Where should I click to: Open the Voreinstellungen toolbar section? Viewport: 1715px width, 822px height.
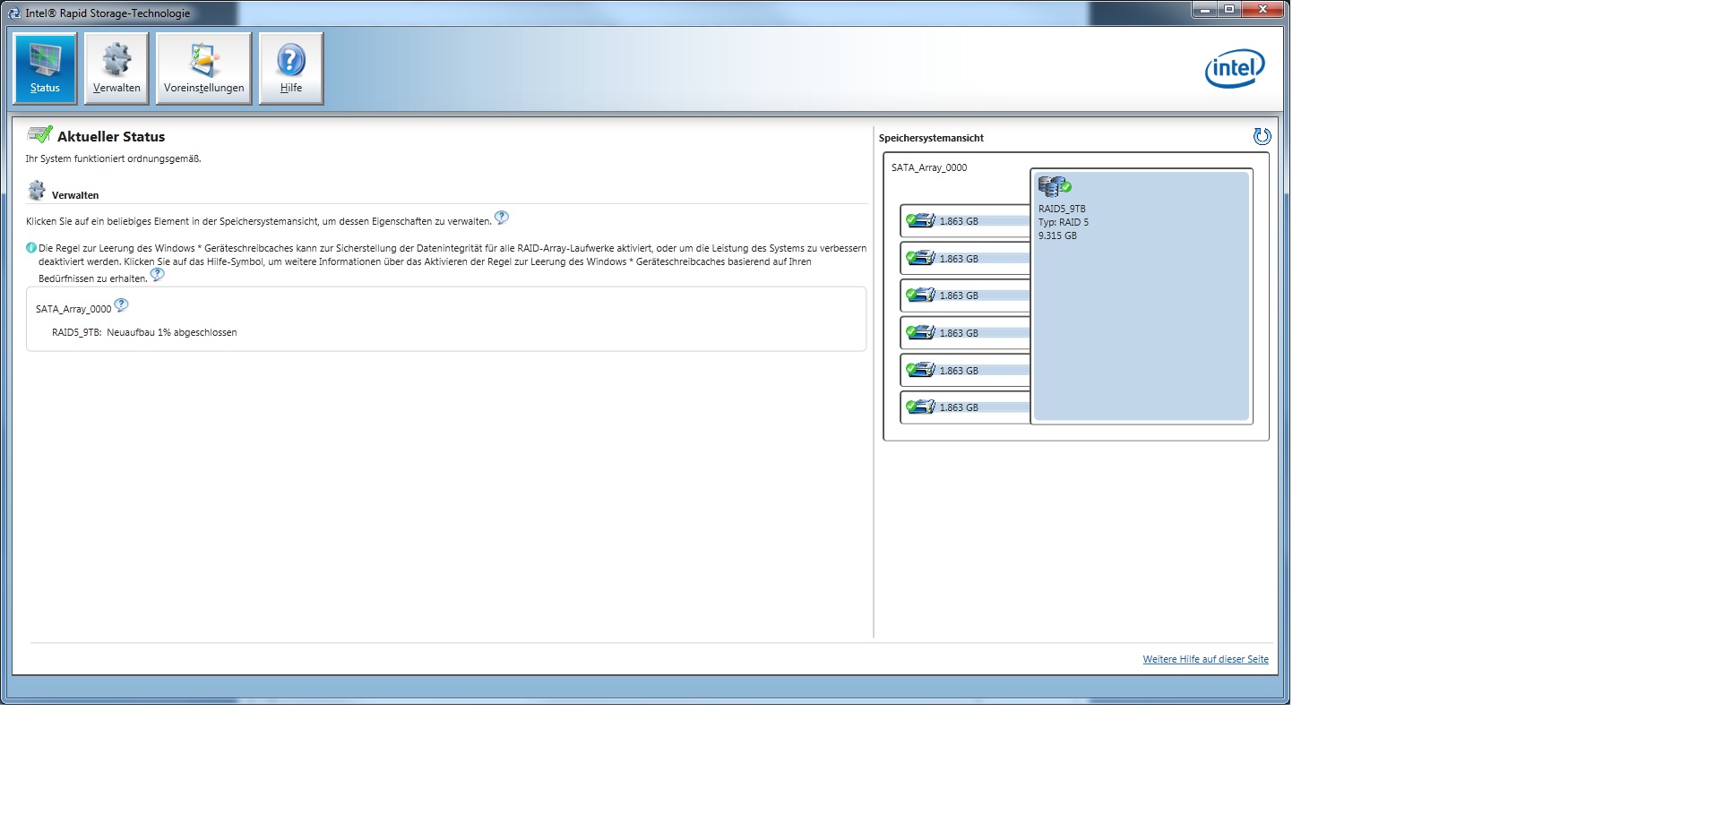click(203, 69)
